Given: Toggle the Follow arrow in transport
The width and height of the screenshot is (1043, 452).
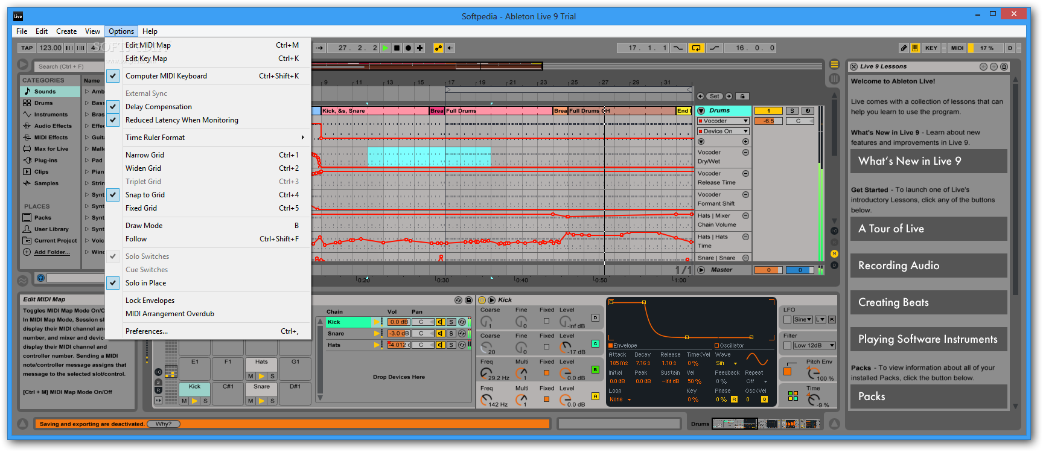Looking at the screenshot, I should click(319, 48).
